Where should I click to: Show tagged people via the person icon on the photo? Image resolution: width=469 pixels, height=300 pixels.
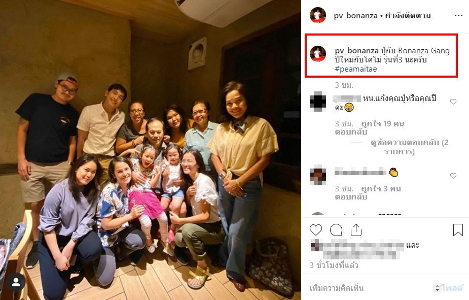(x=16, y=282)
